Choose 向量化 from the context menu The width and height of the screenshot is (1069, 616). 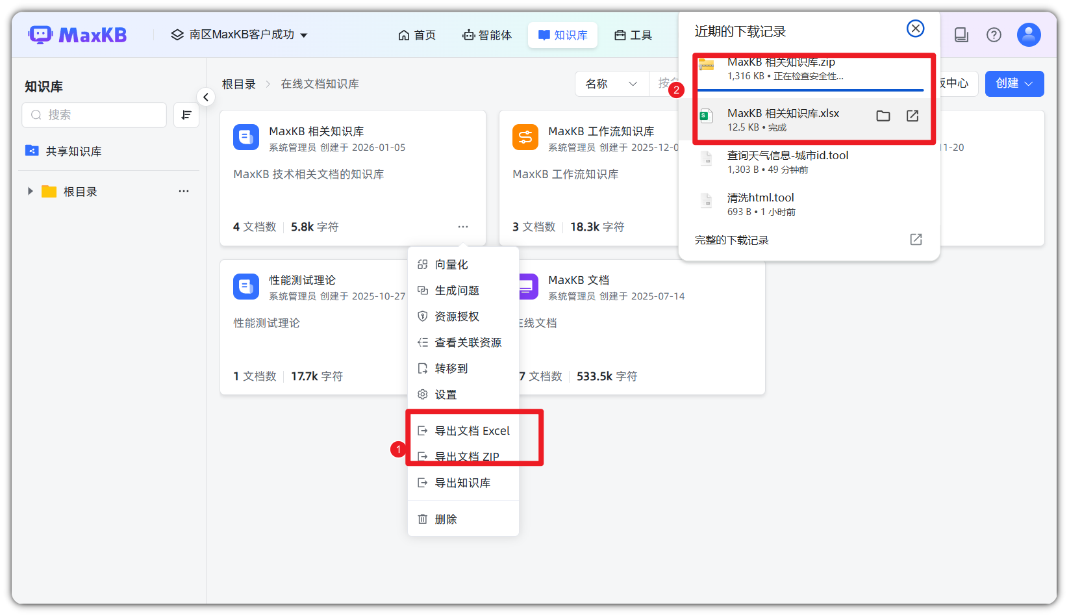(x=463, y=264)
